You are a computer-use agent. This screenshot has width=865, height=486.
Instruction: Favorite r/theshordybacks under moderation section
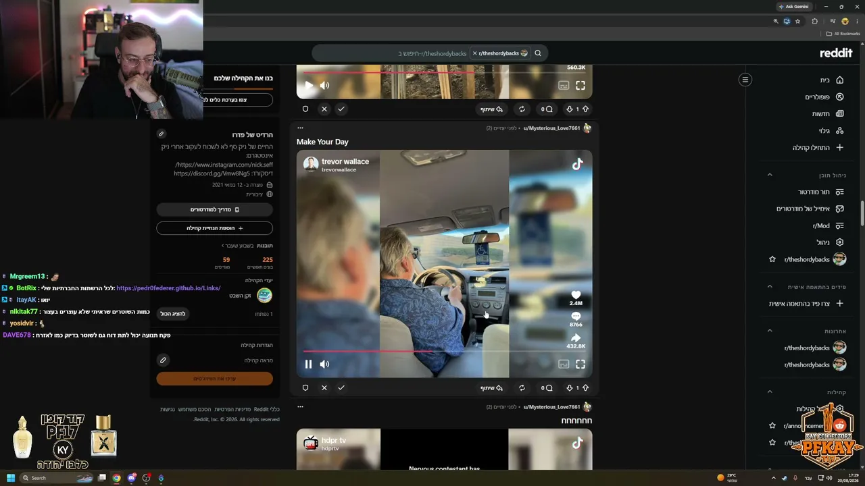click(x=772, y=259)
